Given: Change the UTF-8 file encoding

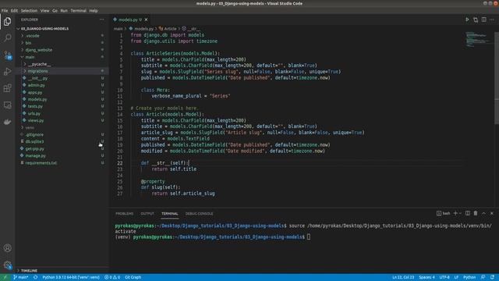Looking at the screenshot, I should pyautogui.click(x=444, y=278).
